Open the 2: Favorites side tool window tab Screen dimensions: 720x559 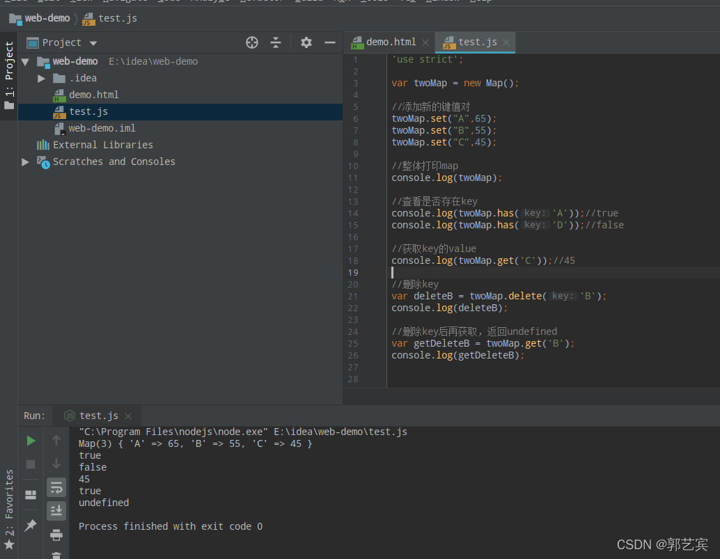pyautogui.click(x=9, y=510)
